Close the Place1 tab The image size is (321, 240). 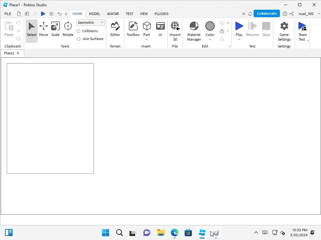point(18,53)
